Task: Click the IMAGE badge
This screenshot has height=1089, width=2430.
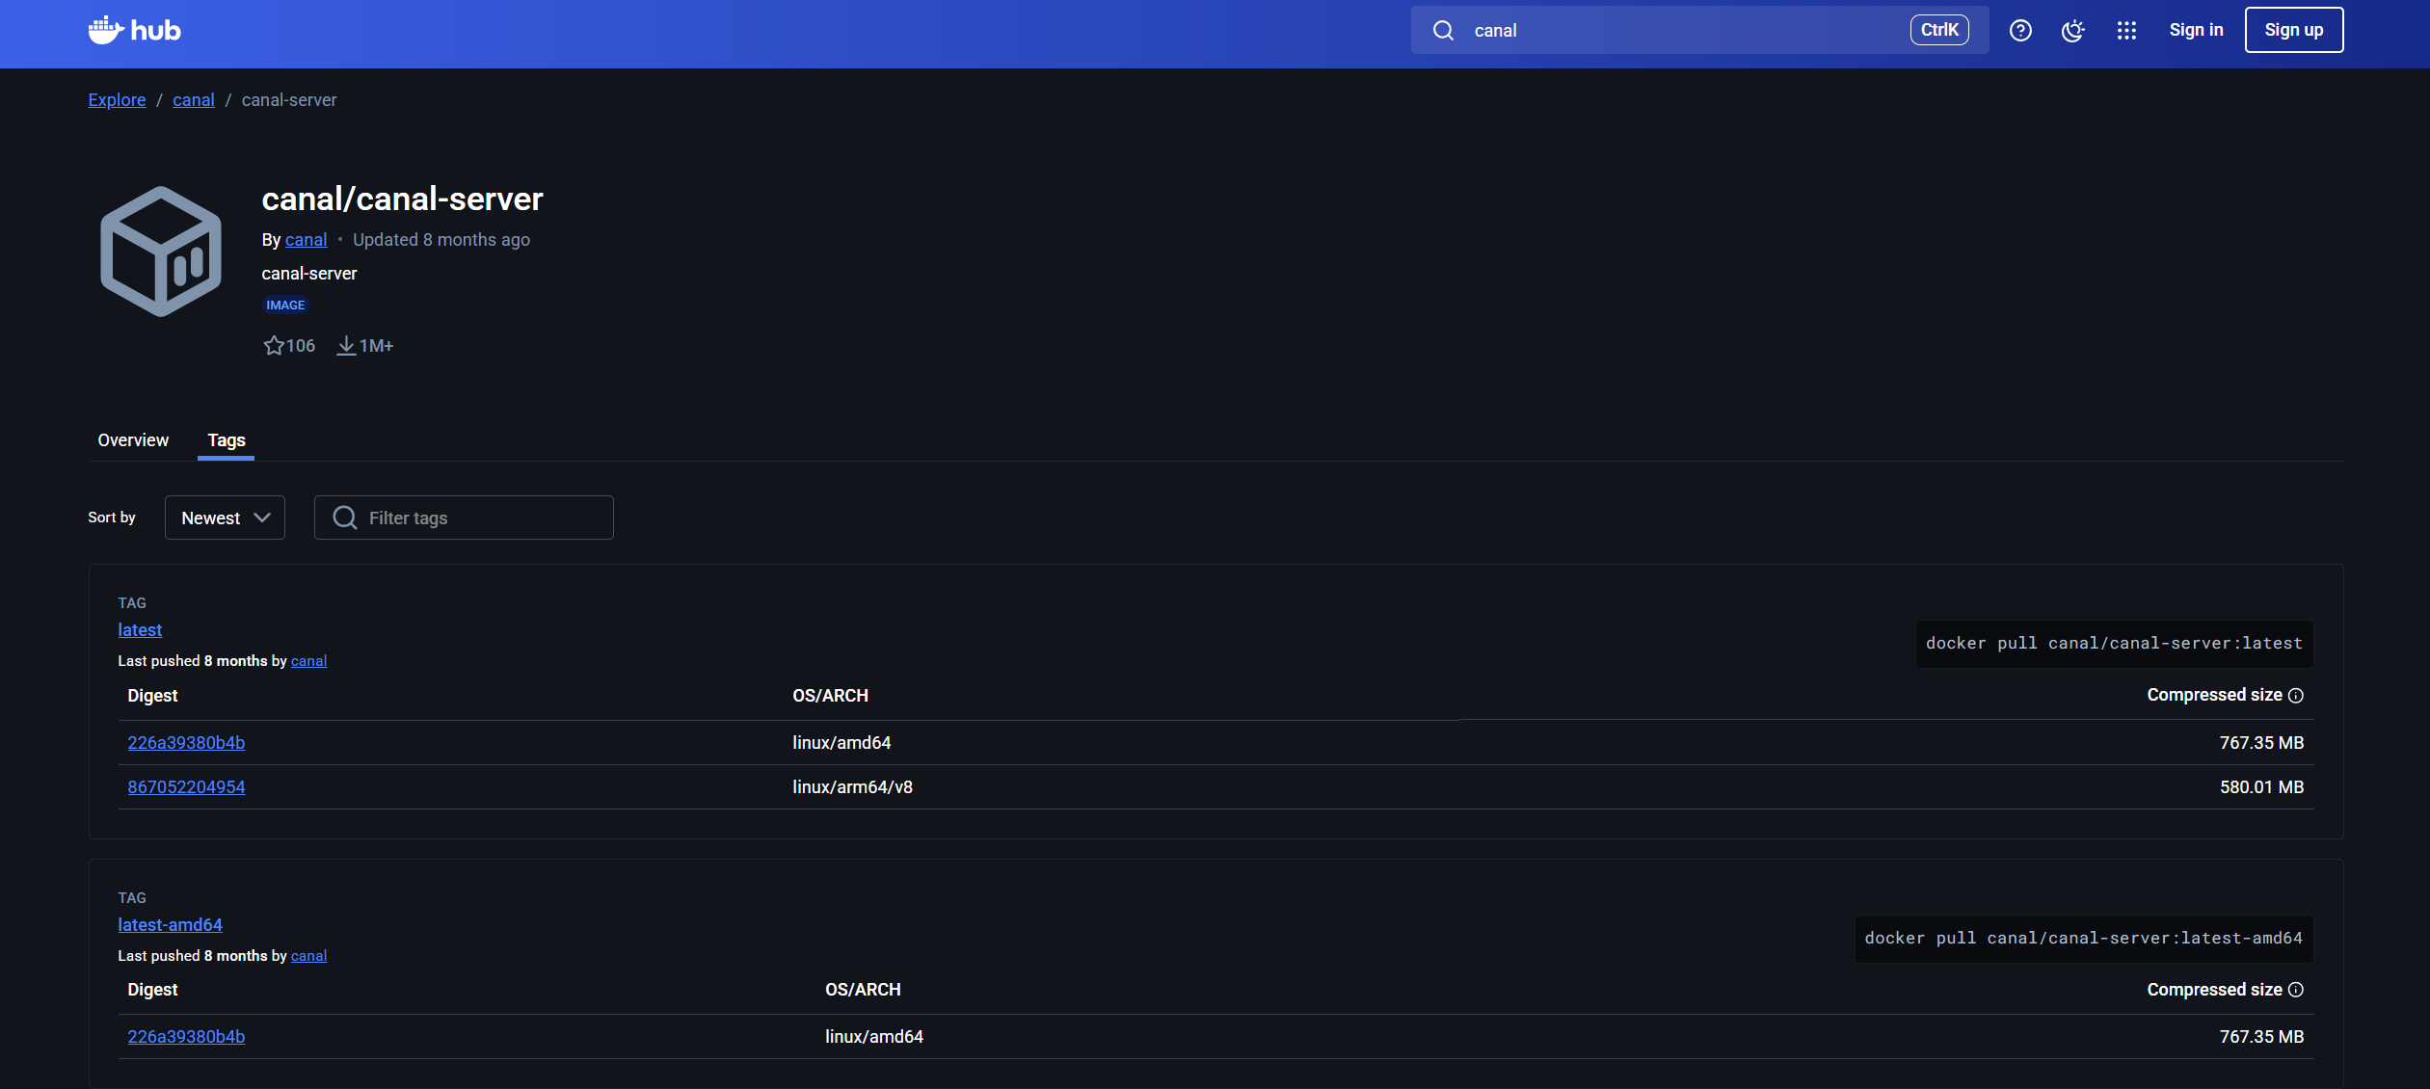Action: [285, 305]
